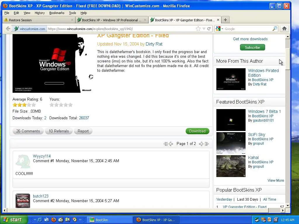Viewport: 299px width, 224px height.
Task: Open the SciFi Sky link
Action: tap(256, 134)
